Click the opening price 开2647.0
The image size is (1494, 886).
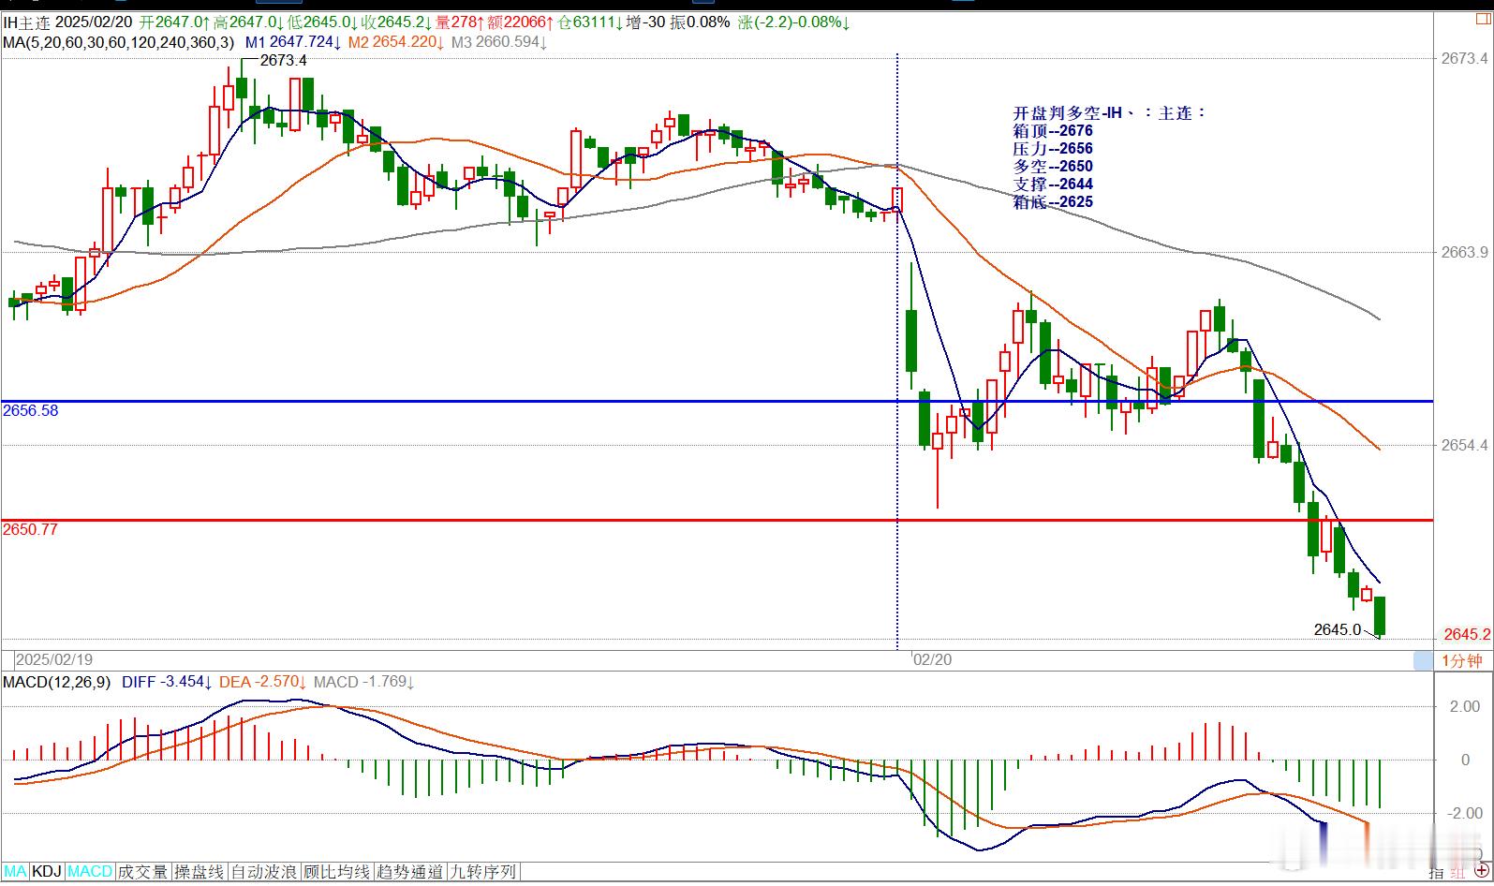coord(173,22)
